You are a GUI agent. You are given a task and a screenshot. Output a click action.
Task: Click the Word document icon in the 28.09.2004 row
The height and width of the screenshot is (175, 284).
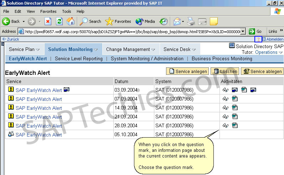point(235,125)
